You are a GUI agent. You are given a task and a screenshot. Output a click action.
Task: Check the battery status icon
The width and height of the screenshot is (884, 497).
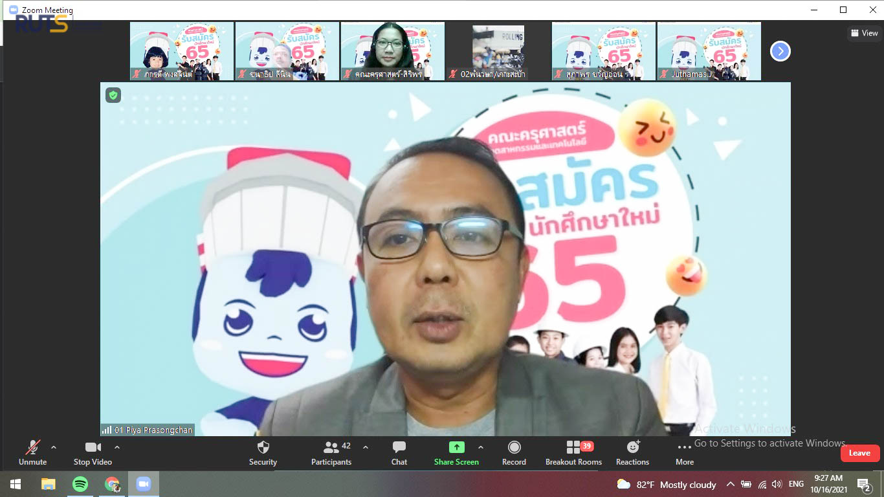746,484
